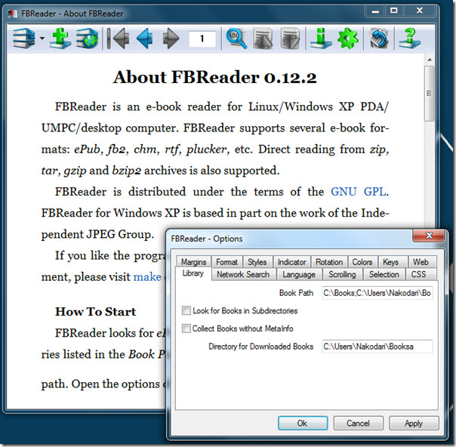Click the Directory for Downloaded Books field
456x447 pixels.
coord(377,347)
